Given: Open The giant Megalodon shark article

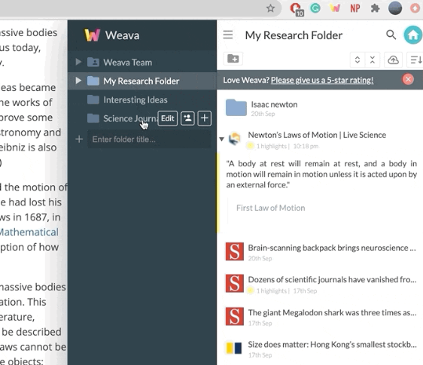Looking at the screenshot, I should [332, 312].
